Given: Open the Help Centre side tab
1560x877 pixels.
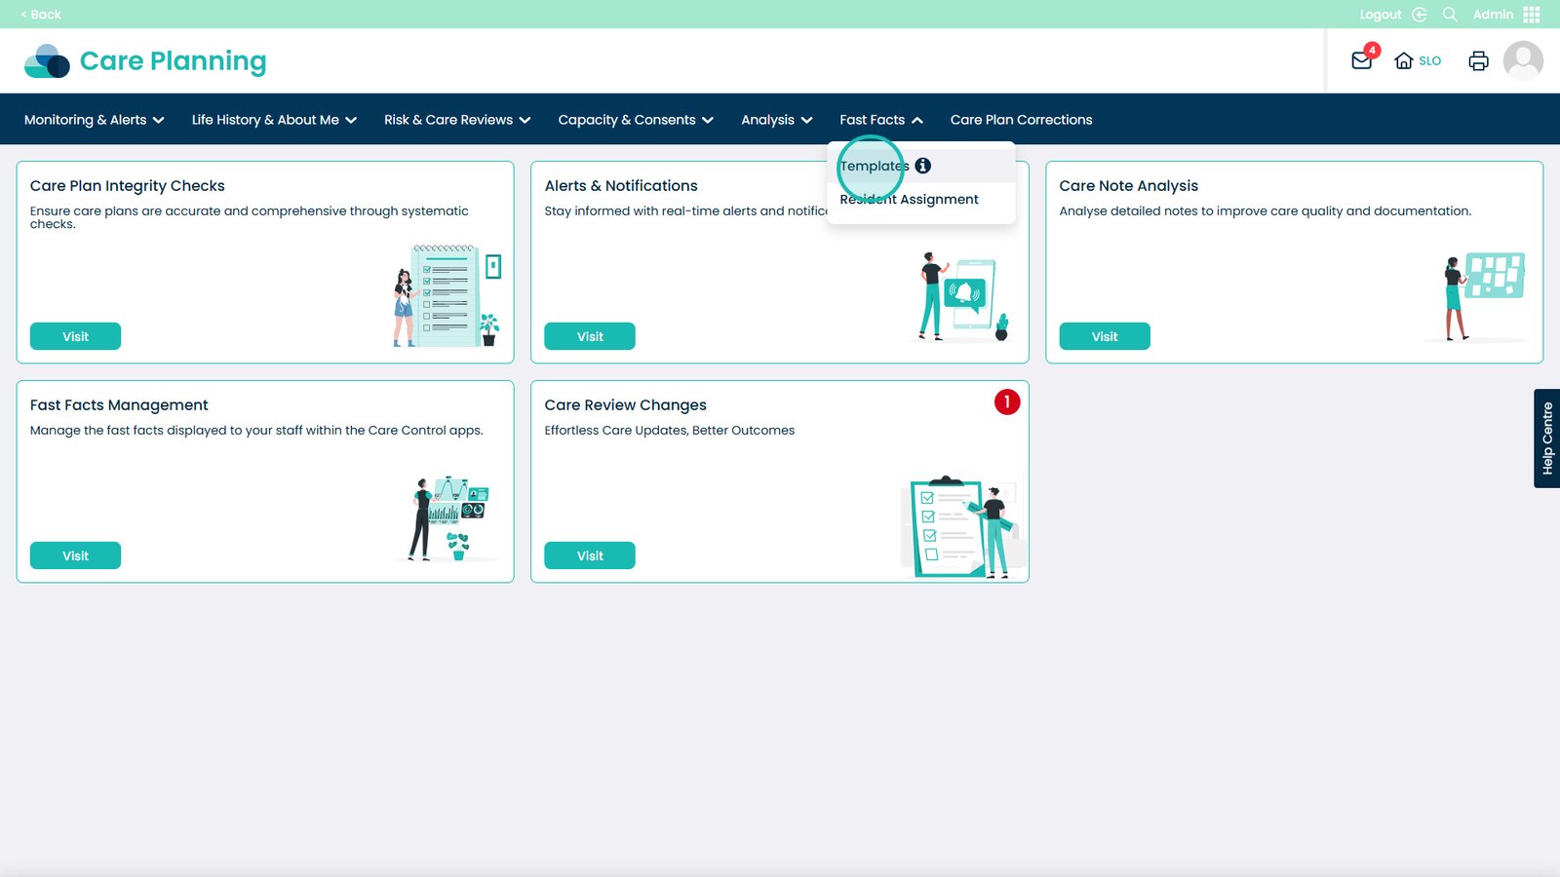Looking at the screenshot, I should [1546, 438].
